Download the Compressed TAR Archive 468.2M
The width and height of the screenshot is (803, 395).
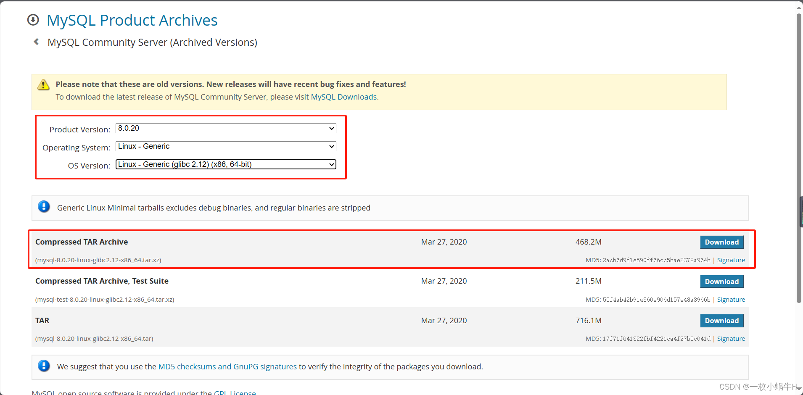(x=721, y=242)
